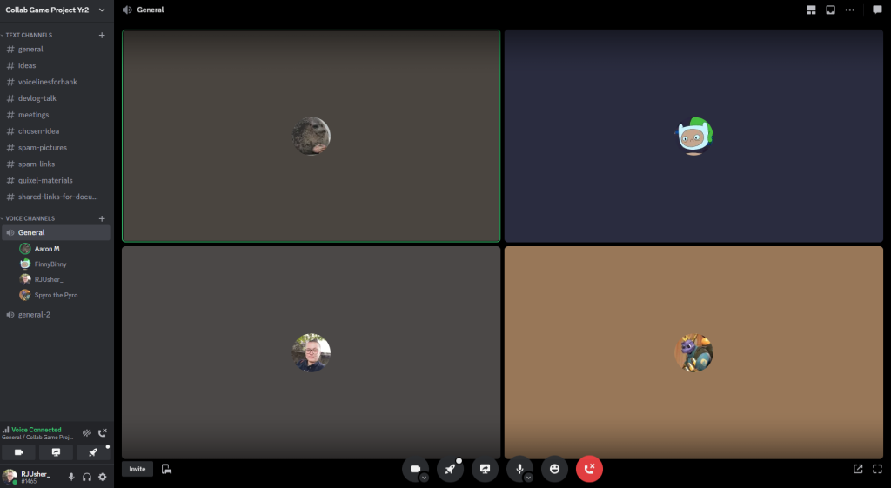Viewport: 891px width, 488px height.
Task: Open the camera options dropdown arrow
Action: [424, 478]
